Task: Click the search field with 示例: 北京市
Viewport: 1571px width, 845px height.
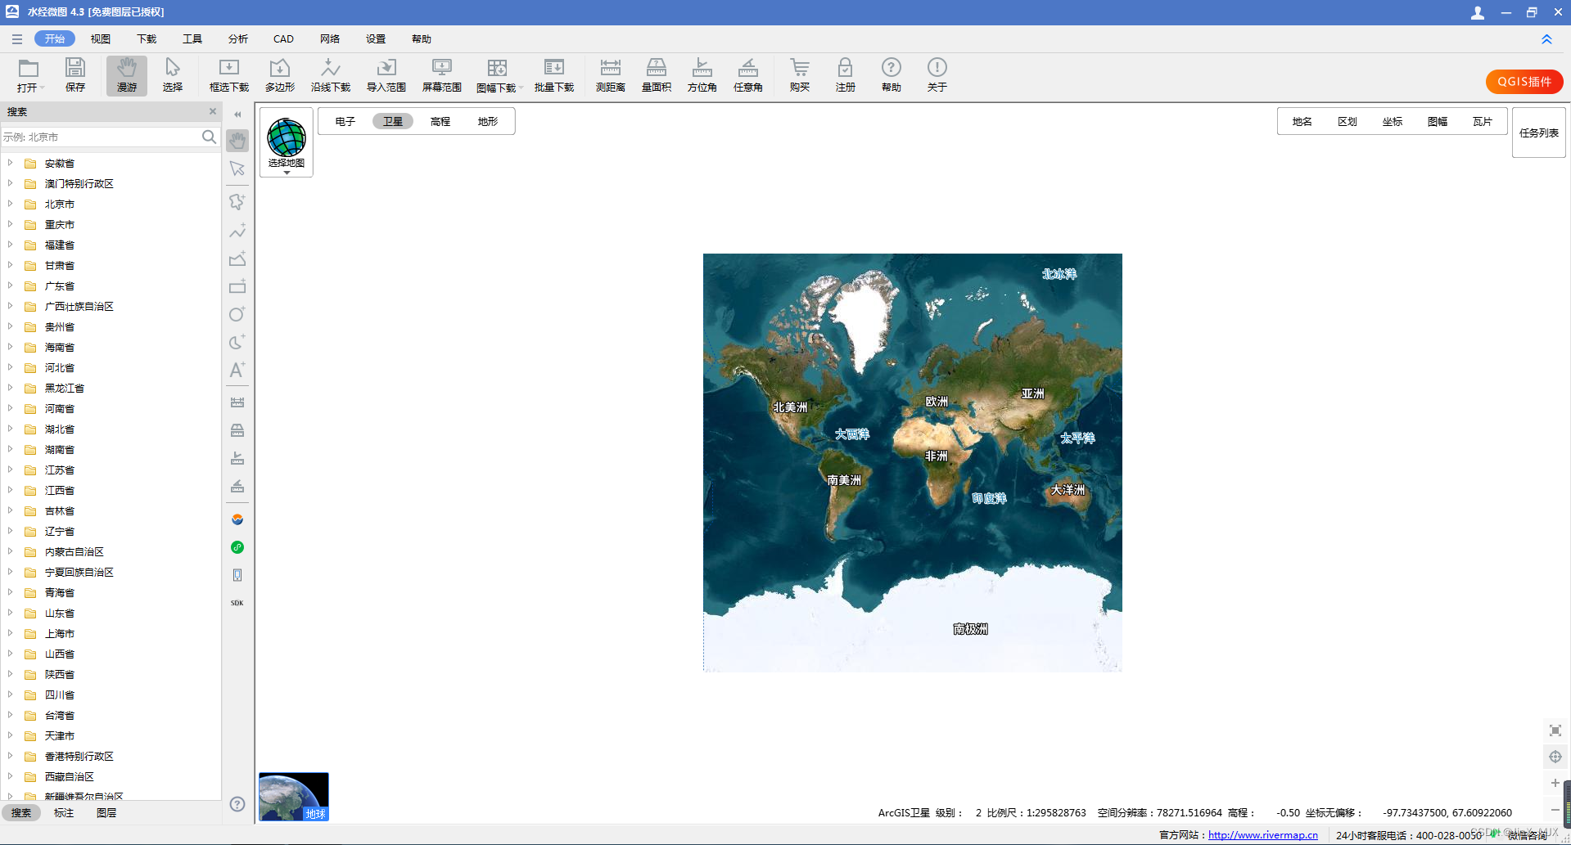Action: 101,137
